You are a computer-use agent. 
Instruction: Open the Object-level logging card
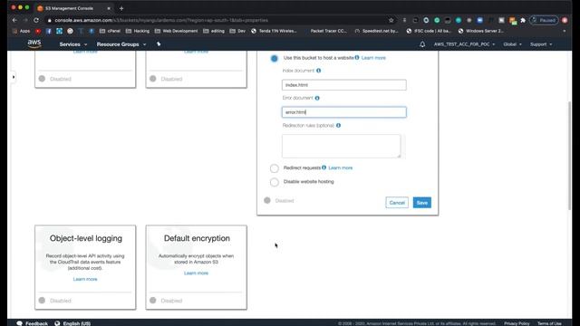click(x=85, y=267)
